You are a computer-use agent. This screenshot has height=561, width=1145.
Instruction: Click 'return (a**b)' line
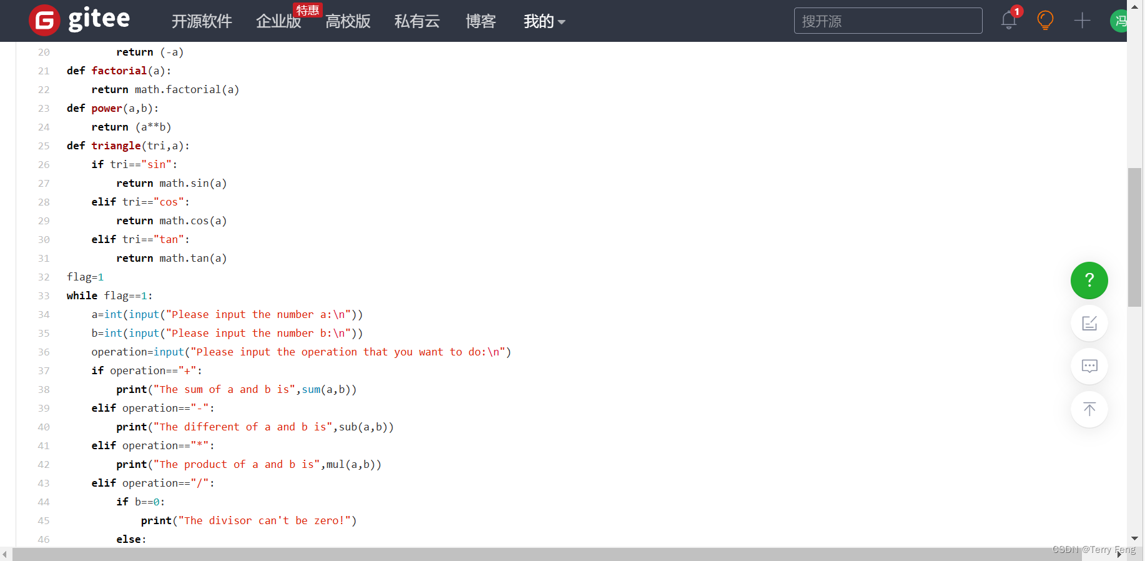(x=131, y=127)
